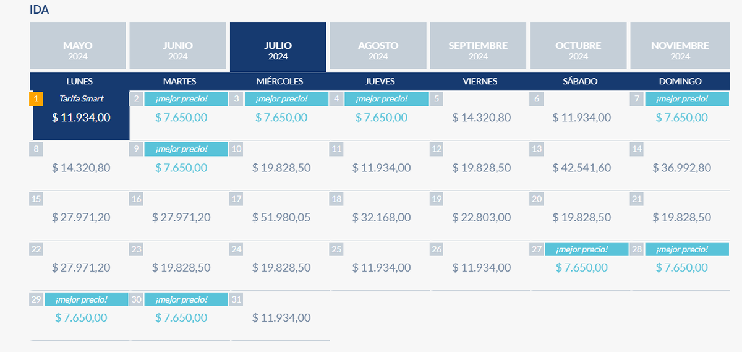
Task: Select July 1 Tarifa Smart fare
Action: 81,117
